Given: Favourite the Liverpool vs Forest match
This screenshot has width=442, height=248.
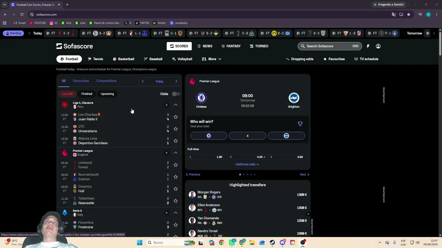Looking at the screenshot, I should 175,165.
